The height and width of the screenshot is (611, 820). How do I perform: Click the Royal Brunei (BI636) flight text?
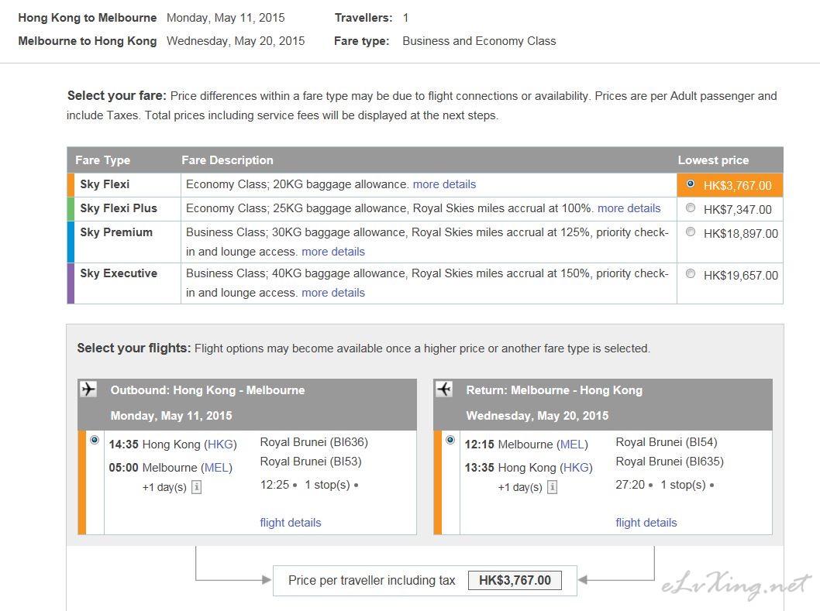point(314,442)
